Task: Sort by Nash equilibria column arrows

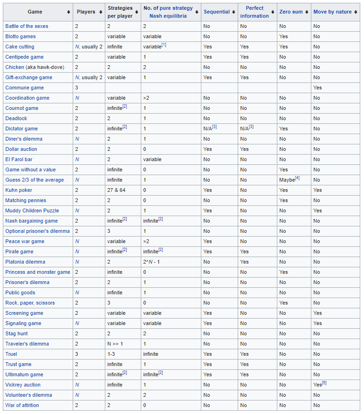Action: pos(197,12)
